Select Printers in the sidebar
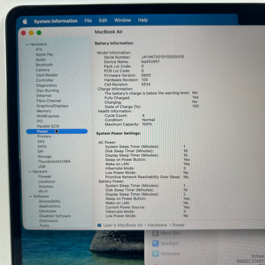The width and height of the screenshot is (265, 265). pyautogui.click(x=44, y=136)
